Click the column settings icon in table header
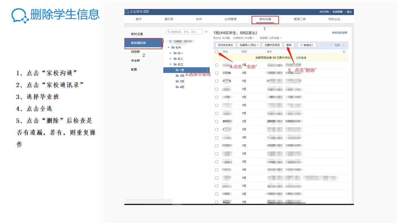The height and width of the screenshot is (223, 397). pyautogui.click(x=344, y=52)
